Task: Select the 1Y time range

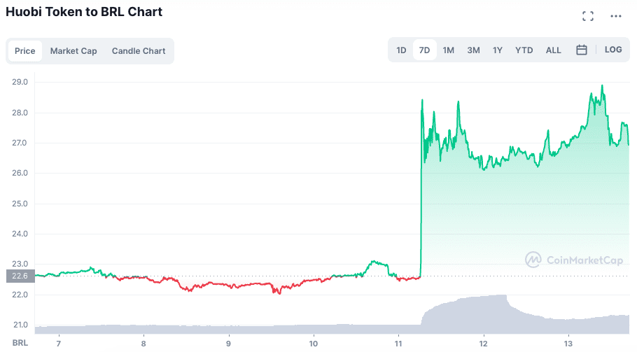Action: coord(498,50)
